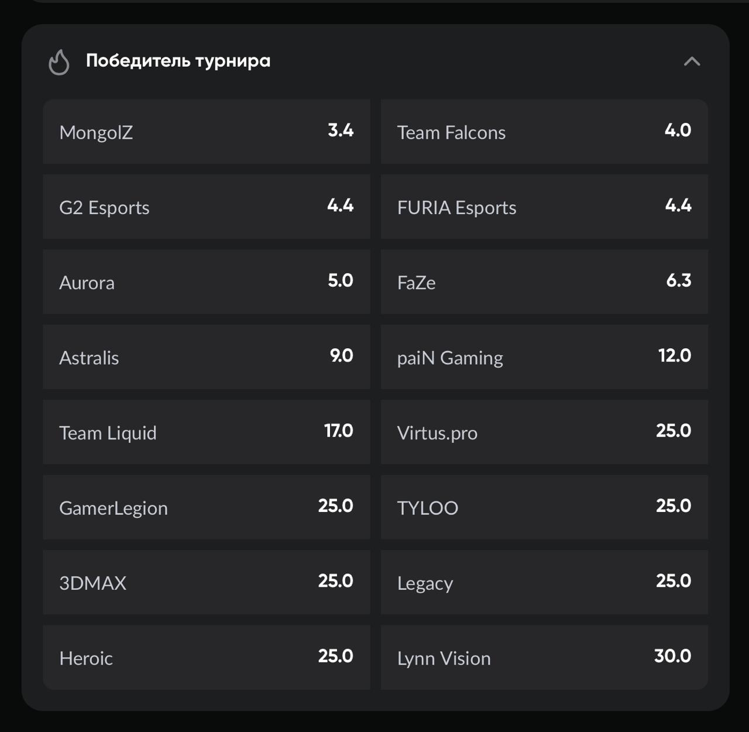Select TYLOO outright odds
This screenshot has height=732, width=749.
[x=544, y=507]
